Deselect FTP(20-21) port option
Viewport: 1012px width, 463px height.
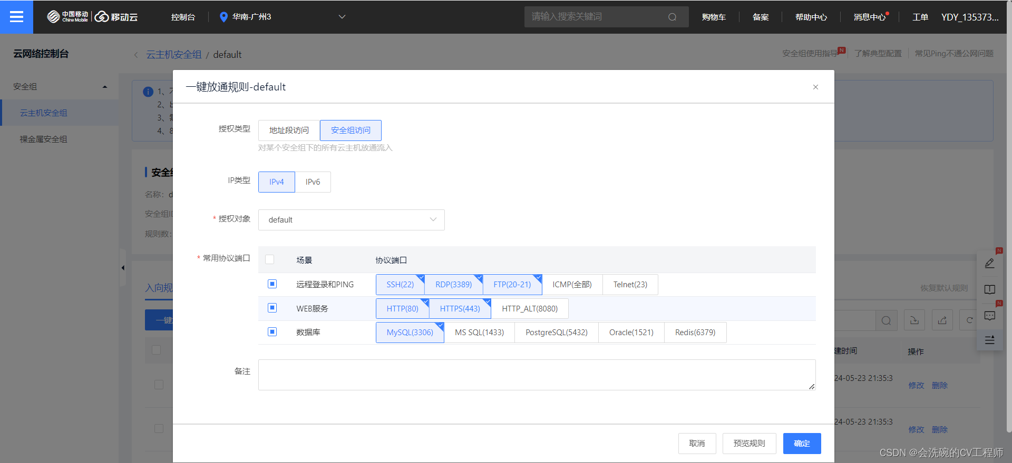pos(512,285)
